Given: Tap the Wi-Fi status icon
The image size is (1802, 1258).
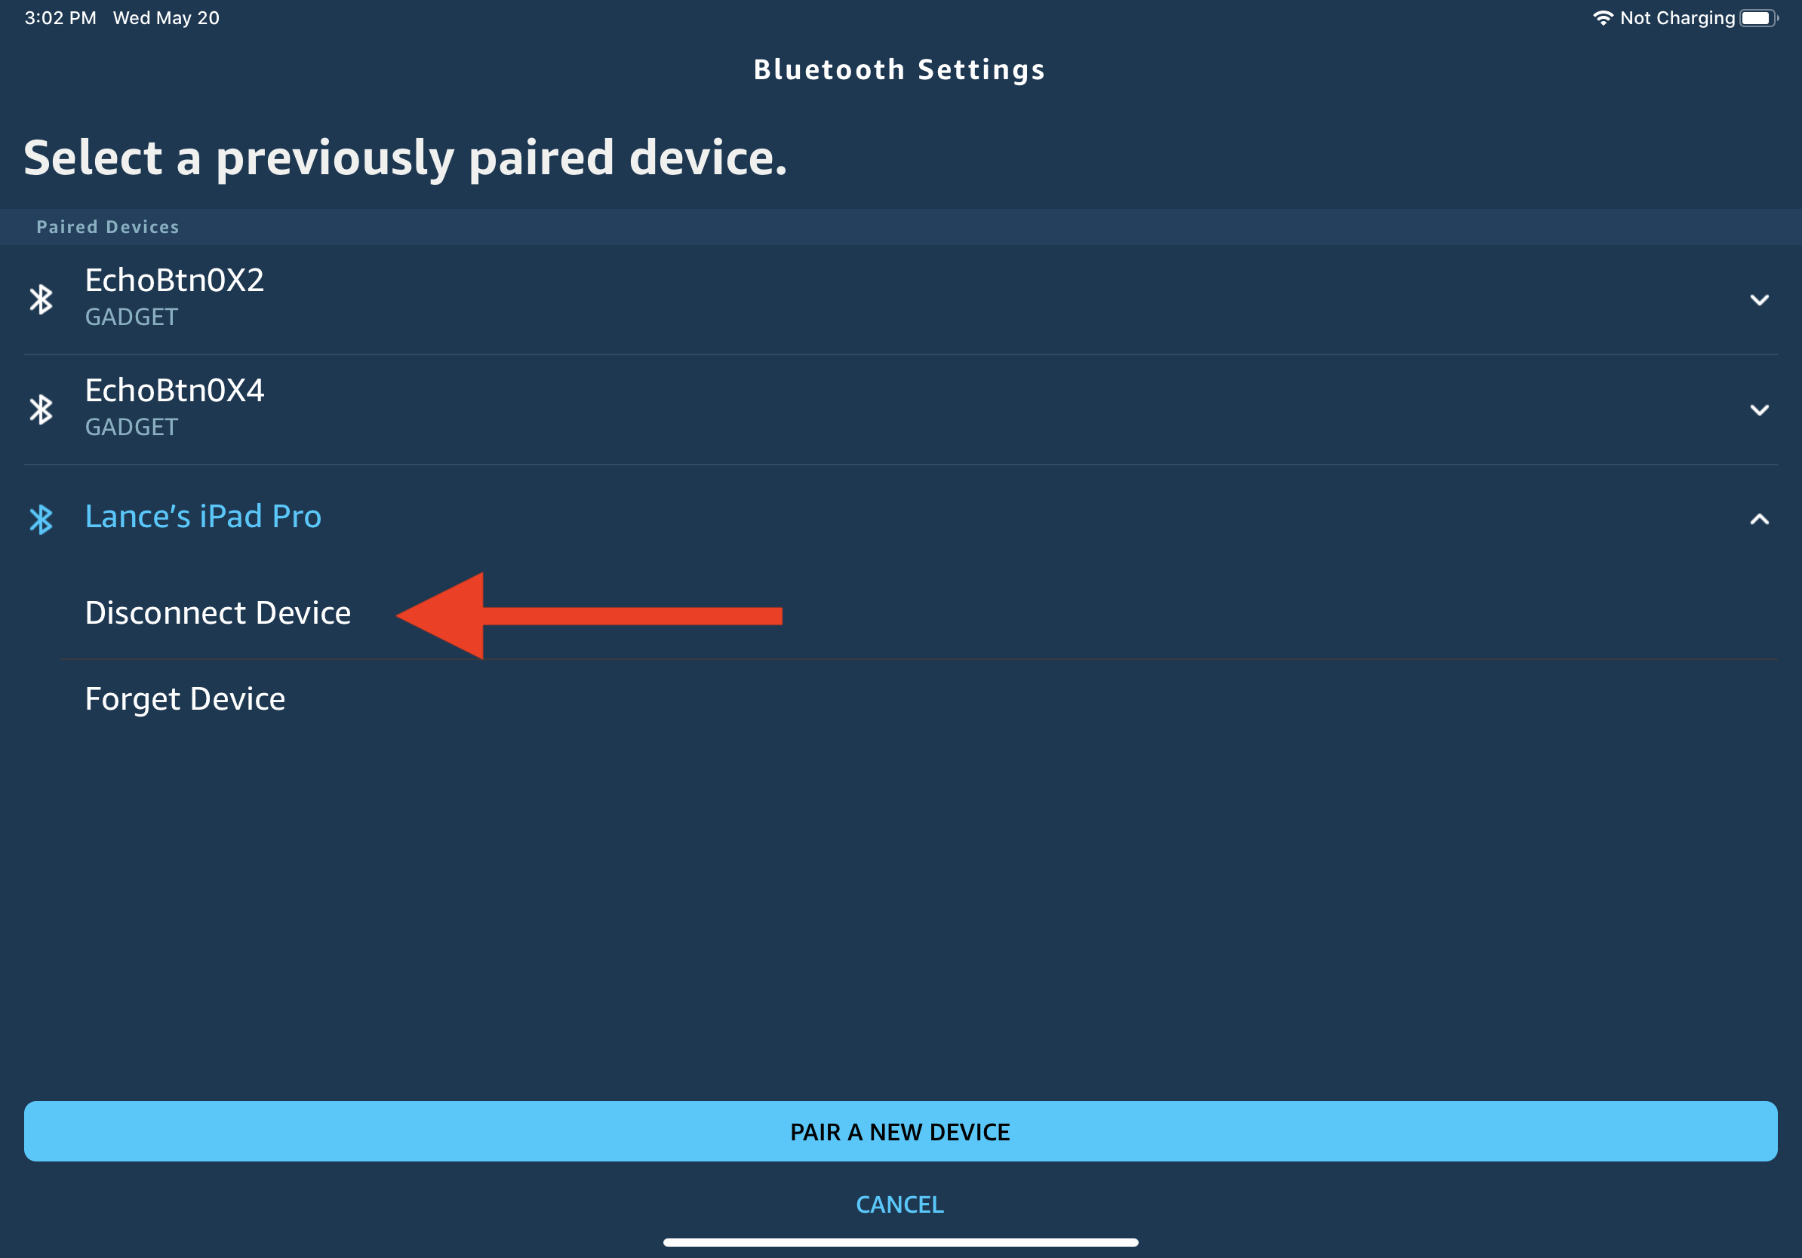Looking at the screenshot, I should click(x=1603, y=18).
